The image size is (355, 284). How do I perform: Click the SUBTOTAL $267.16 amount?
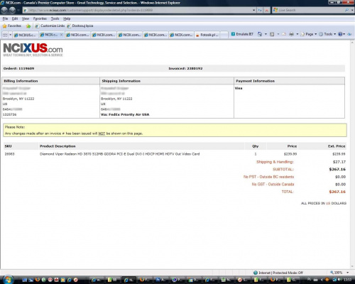point(337,169)
